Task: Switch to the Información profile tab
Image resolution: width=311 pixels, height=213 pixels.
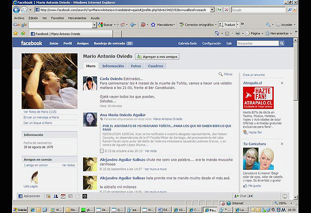Action: coord(113,66)
